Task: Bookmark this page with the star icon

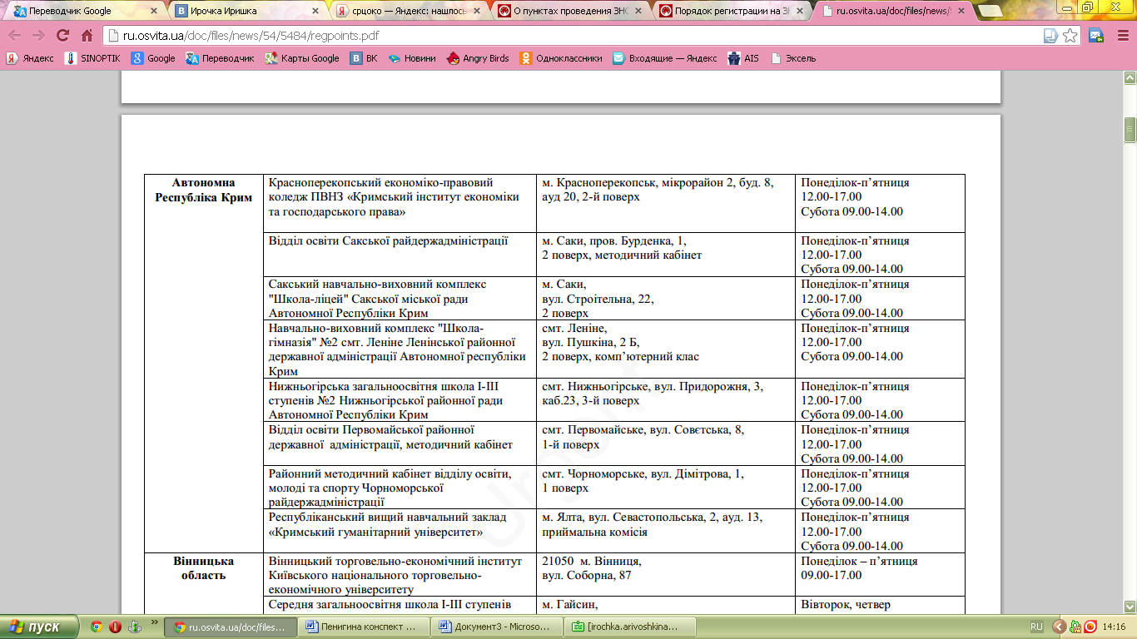Action: pos(1070,36)
